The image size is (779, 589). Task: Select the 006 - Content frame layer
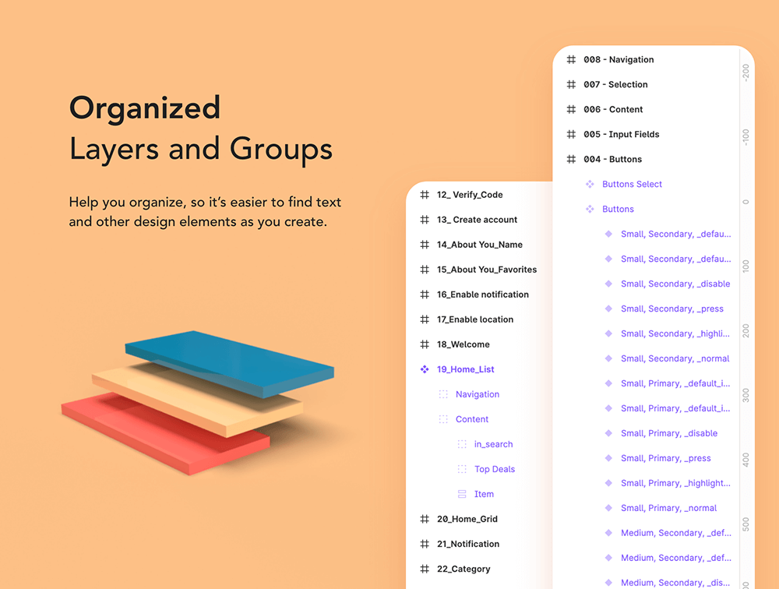click(613, 110)
